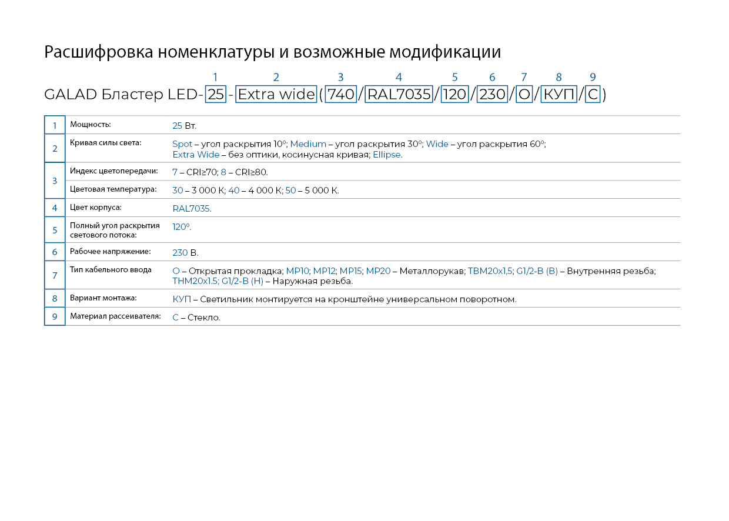Click the boxed "230" in the product code
Viewport: 729px width, 521px height.
492,94
